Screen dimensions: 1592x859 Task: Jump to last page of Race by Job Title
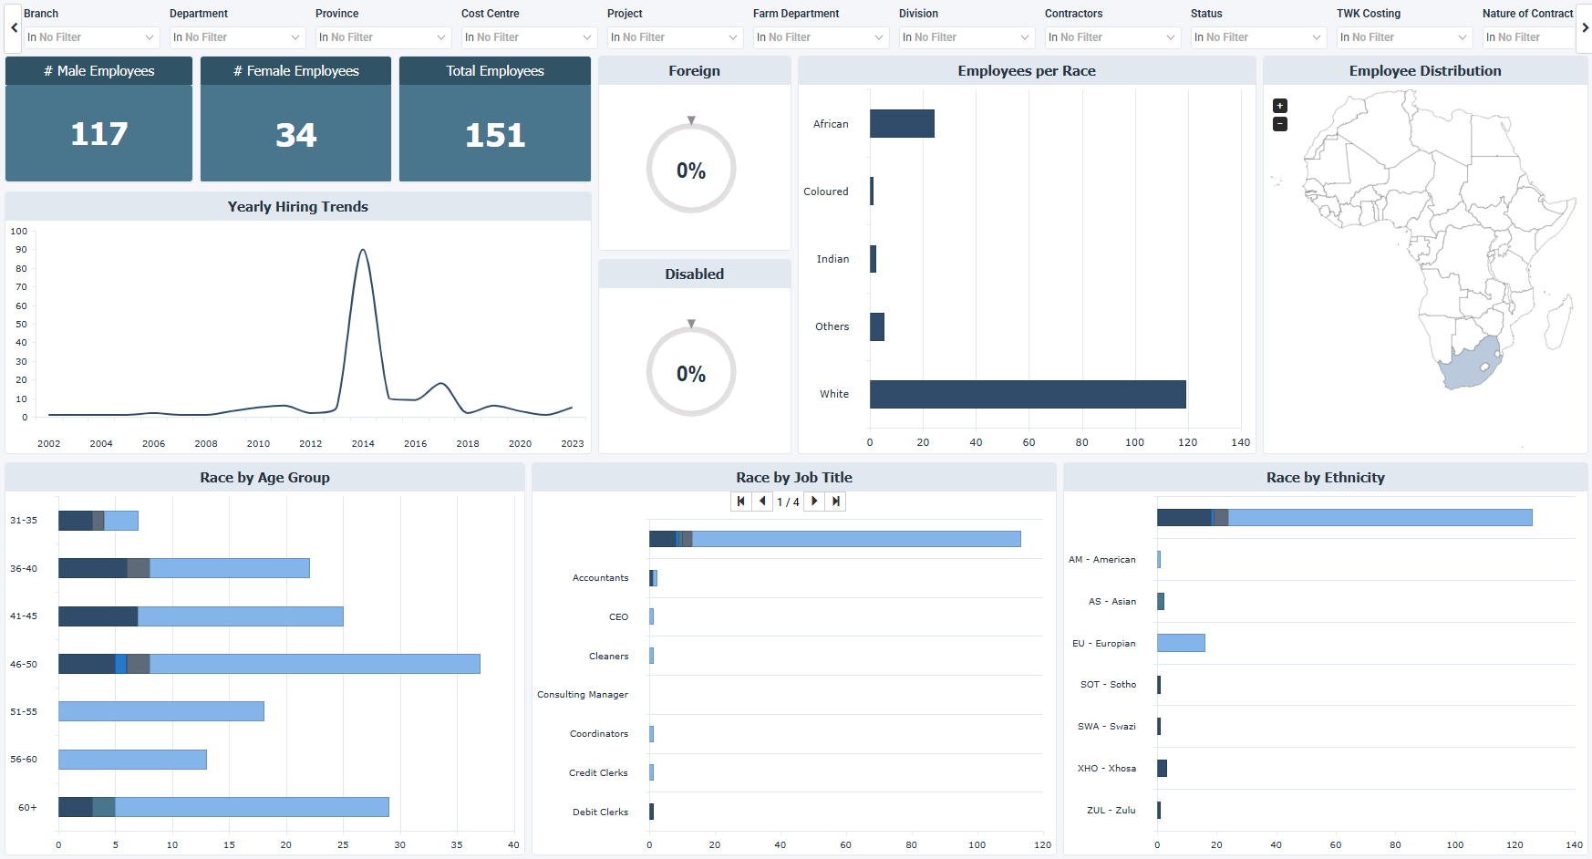point(836,502)
